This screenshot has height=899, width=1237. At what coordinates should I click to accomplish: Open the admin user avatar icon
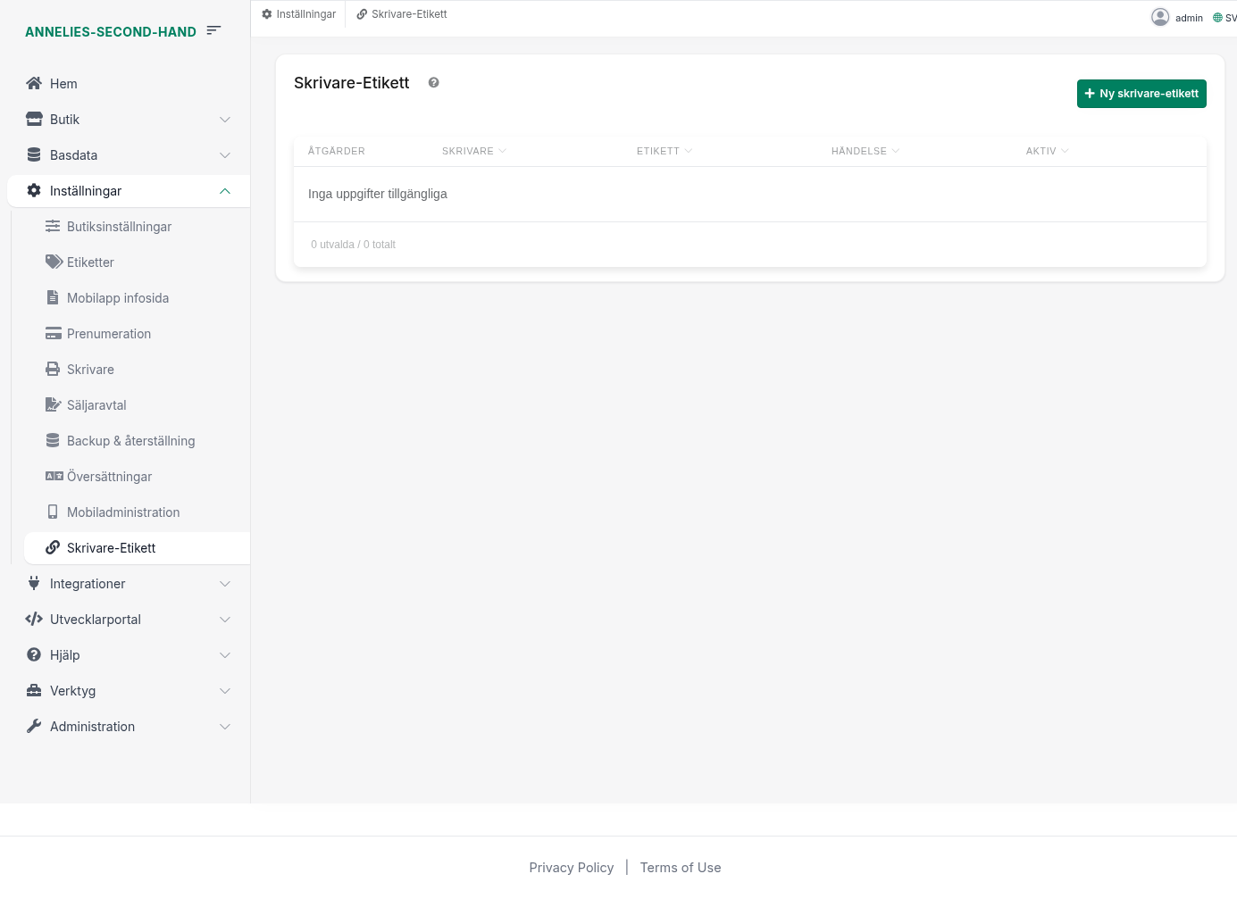1159,17
